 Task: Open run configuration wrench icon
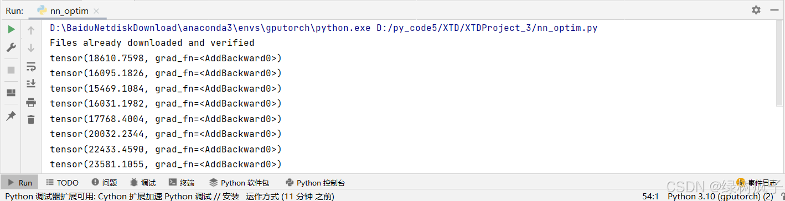coord(11,48)
